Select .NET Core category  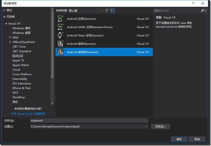pos(19,47)
